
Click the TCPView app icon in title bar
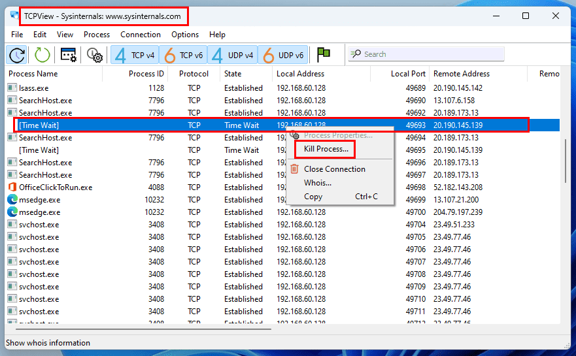(x=14, y=16)
